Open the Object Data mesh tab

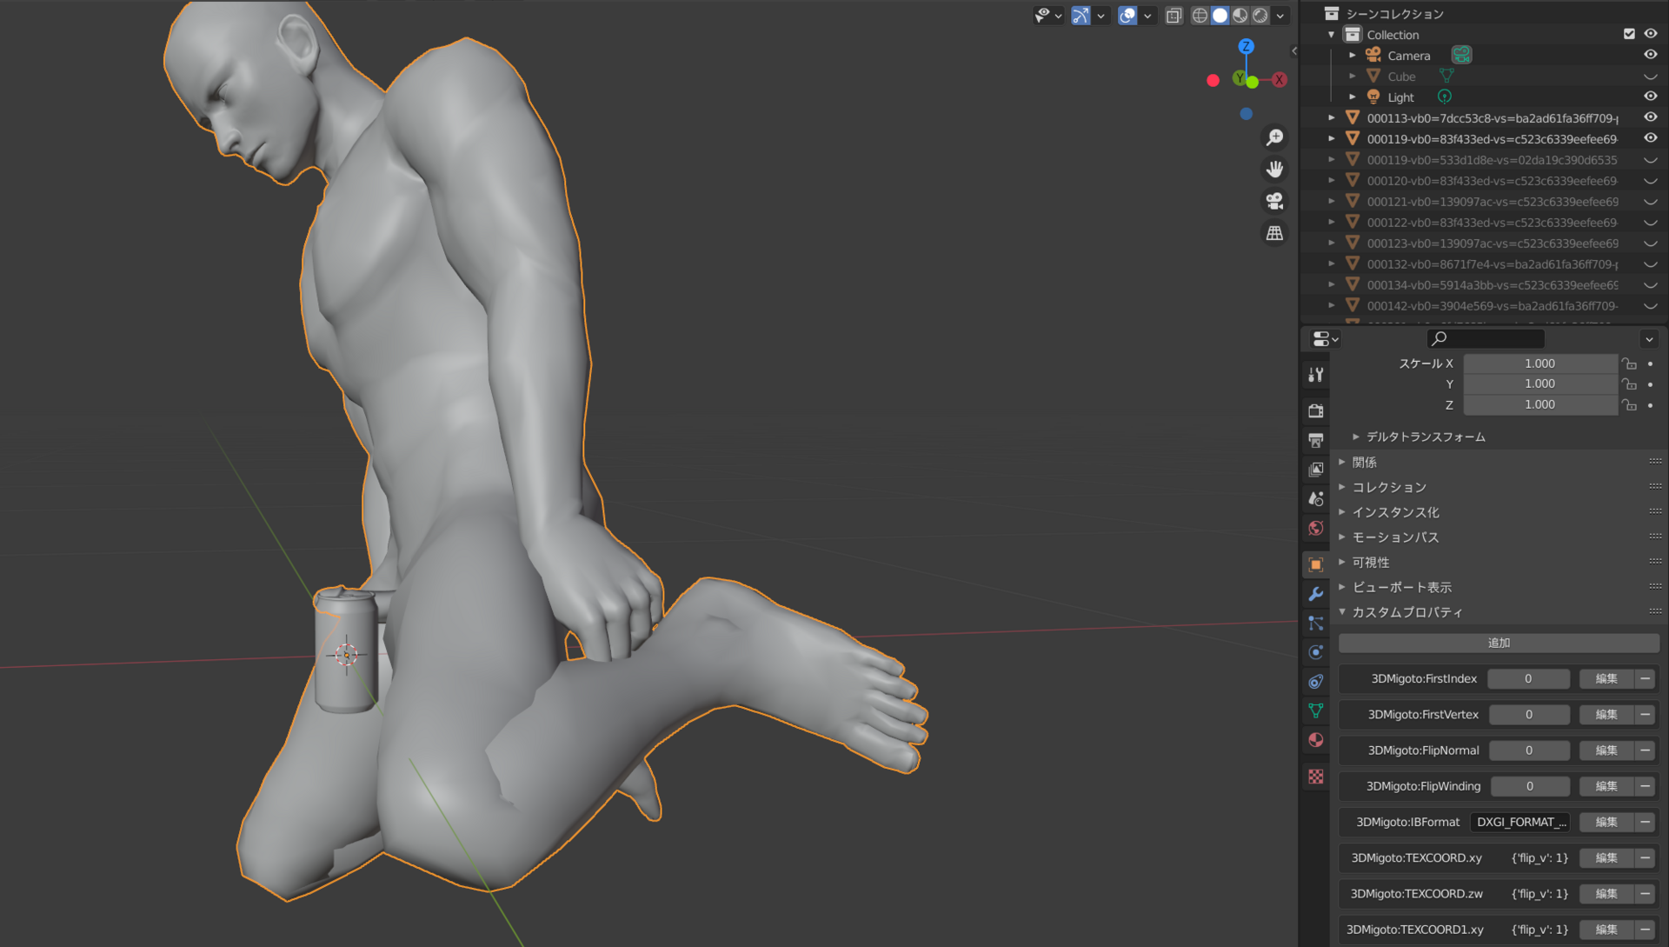click(x=1315, y=710)
